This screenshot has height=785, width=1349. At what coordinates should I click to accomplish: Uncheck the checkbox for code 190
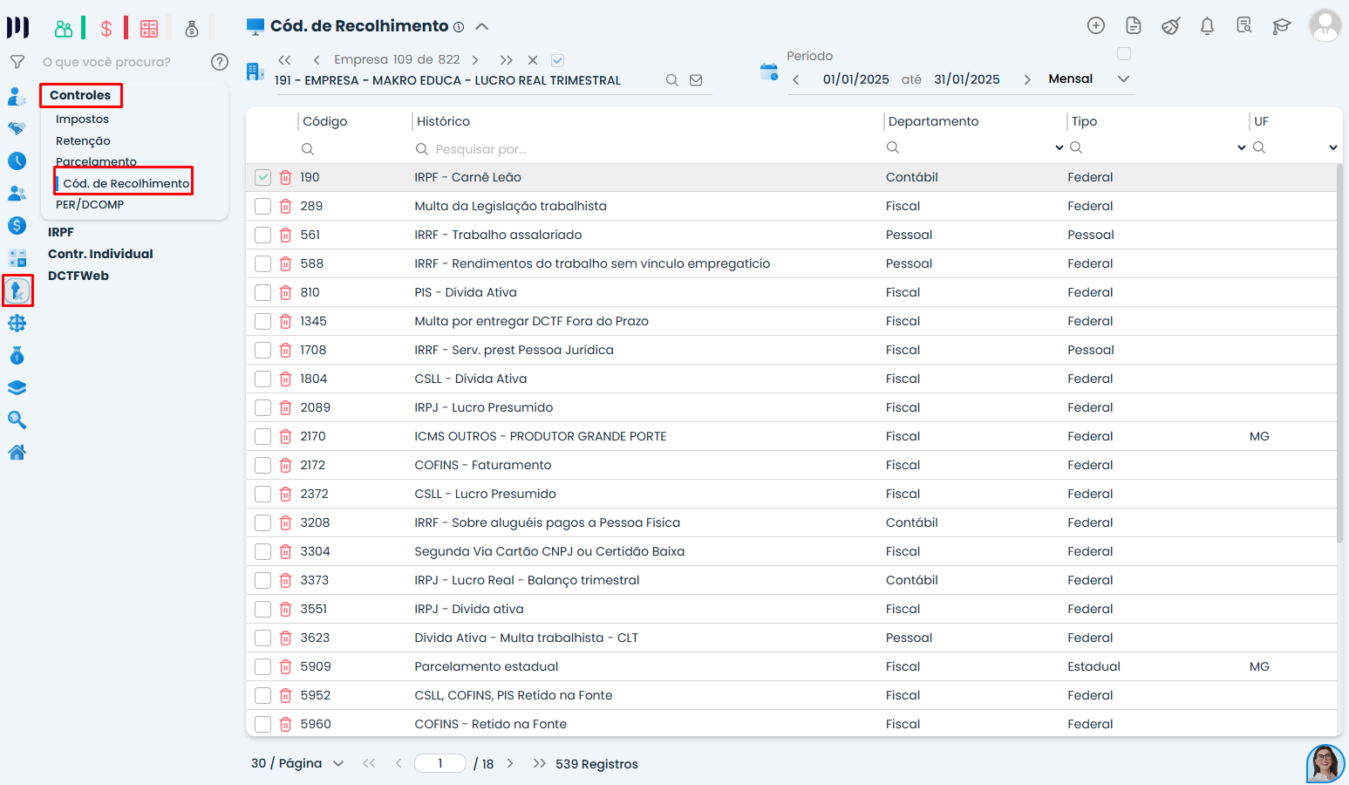click(262, 178)
